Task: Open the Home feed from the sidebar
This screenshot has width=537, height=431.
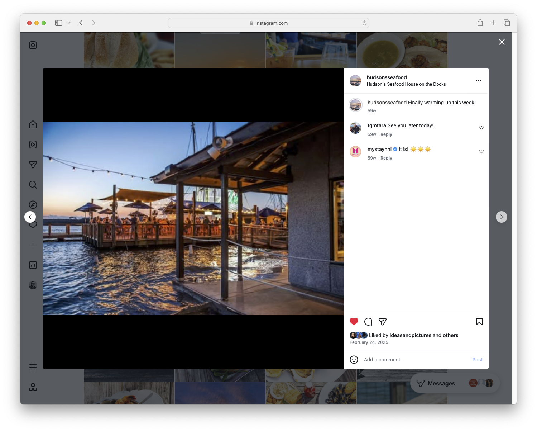Action: [x=33, y=124]
